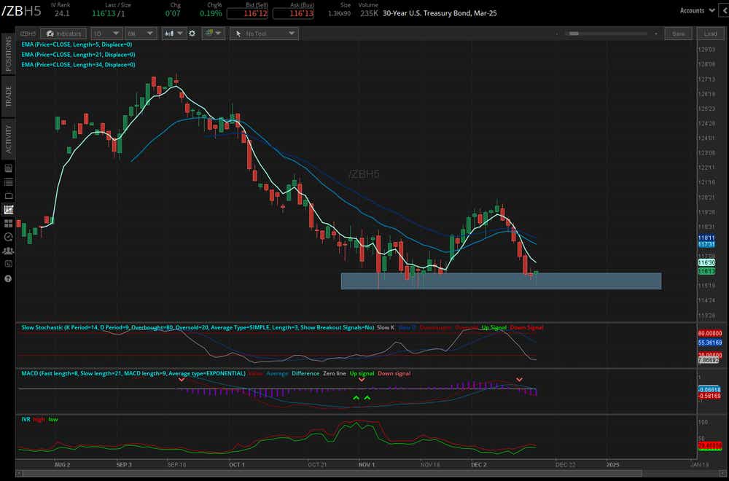Click the grey-blue support zone rectangle

point(501,281)
